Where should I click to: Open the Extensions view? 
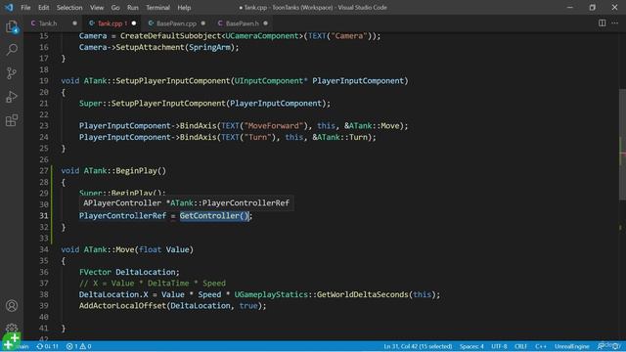pyautogui.click(x=12, y=120)
